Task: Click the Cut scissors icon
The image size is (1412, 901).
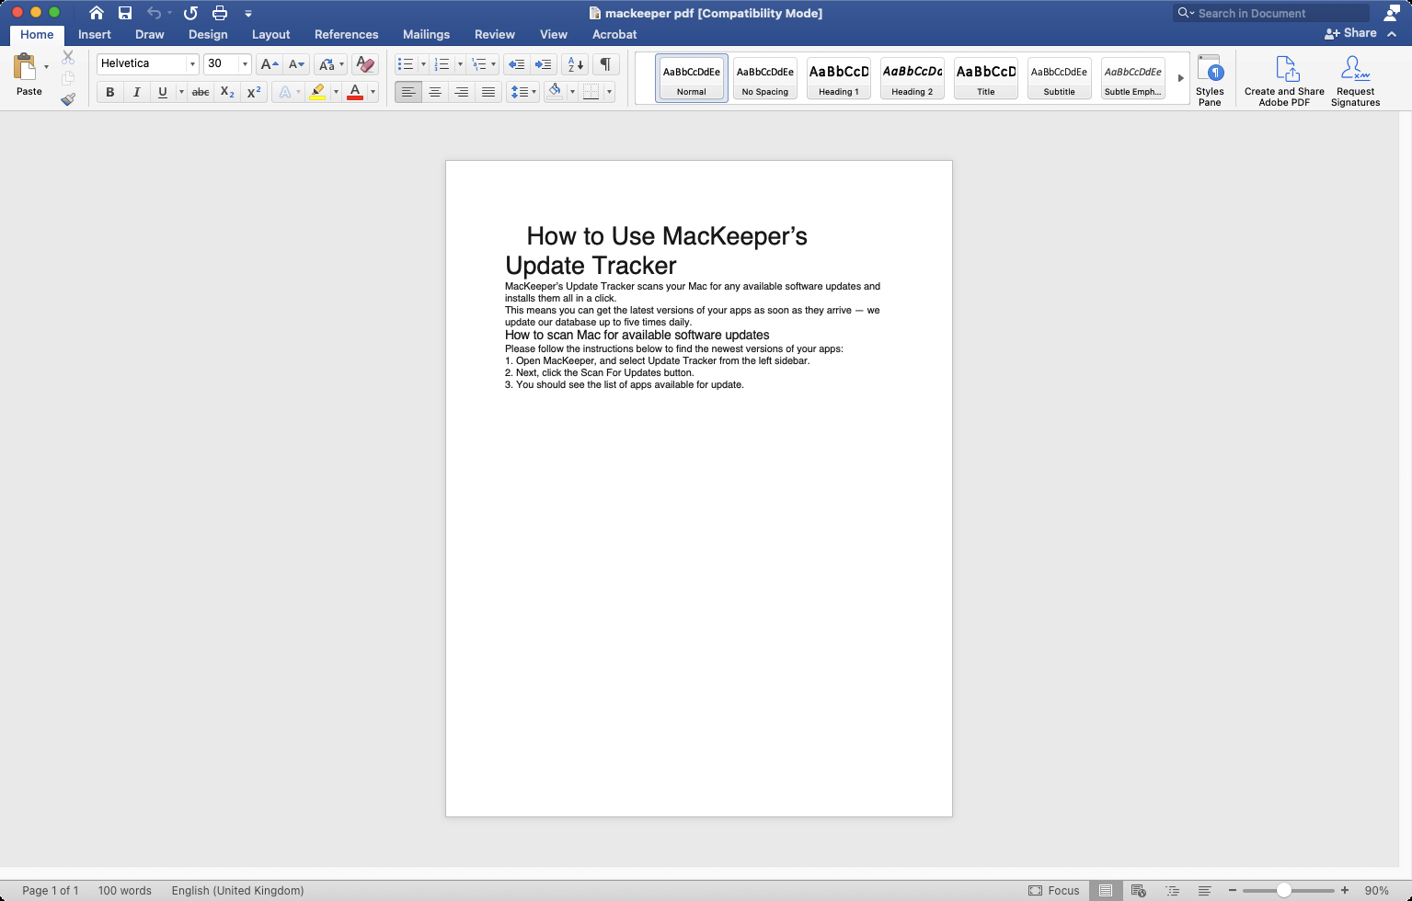Action: point(68,57)
